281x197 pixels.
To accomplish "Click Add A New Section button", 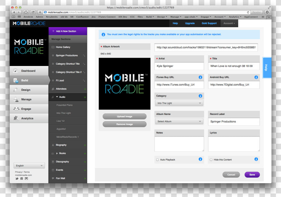I will point(68,31).
